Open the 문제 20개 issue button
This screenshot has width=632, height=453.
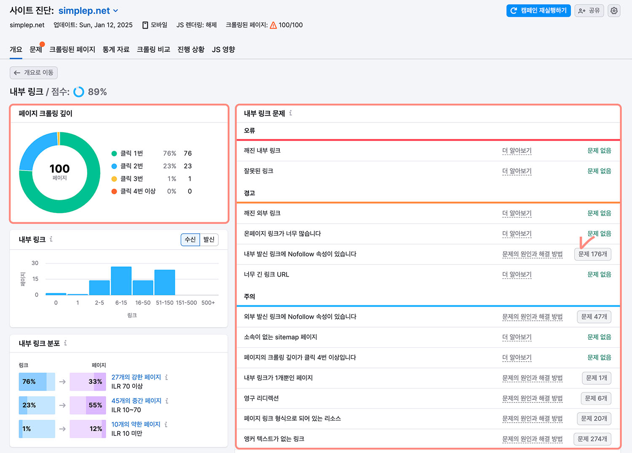point(594,418)
